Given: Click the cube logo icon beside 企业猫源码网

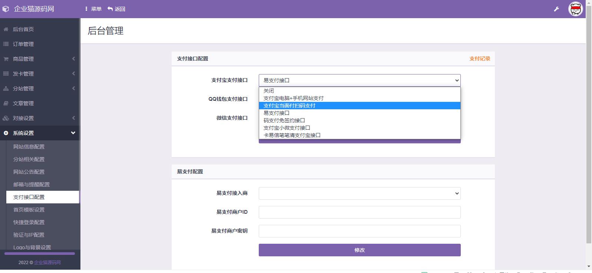Looking at the screenshot, I should point(6,9).
